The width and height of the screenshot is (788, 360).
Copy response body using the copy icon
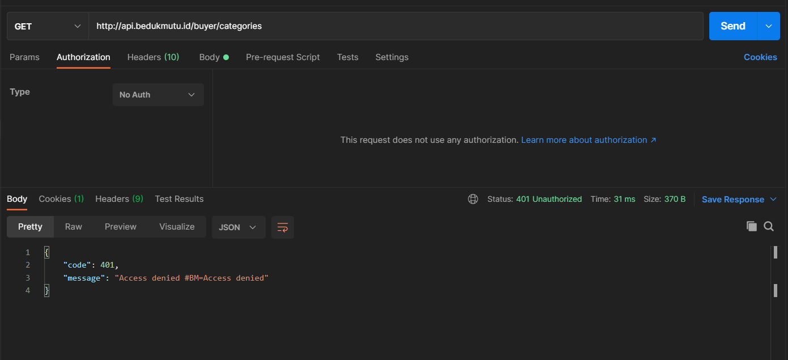(x=751, y=226)
